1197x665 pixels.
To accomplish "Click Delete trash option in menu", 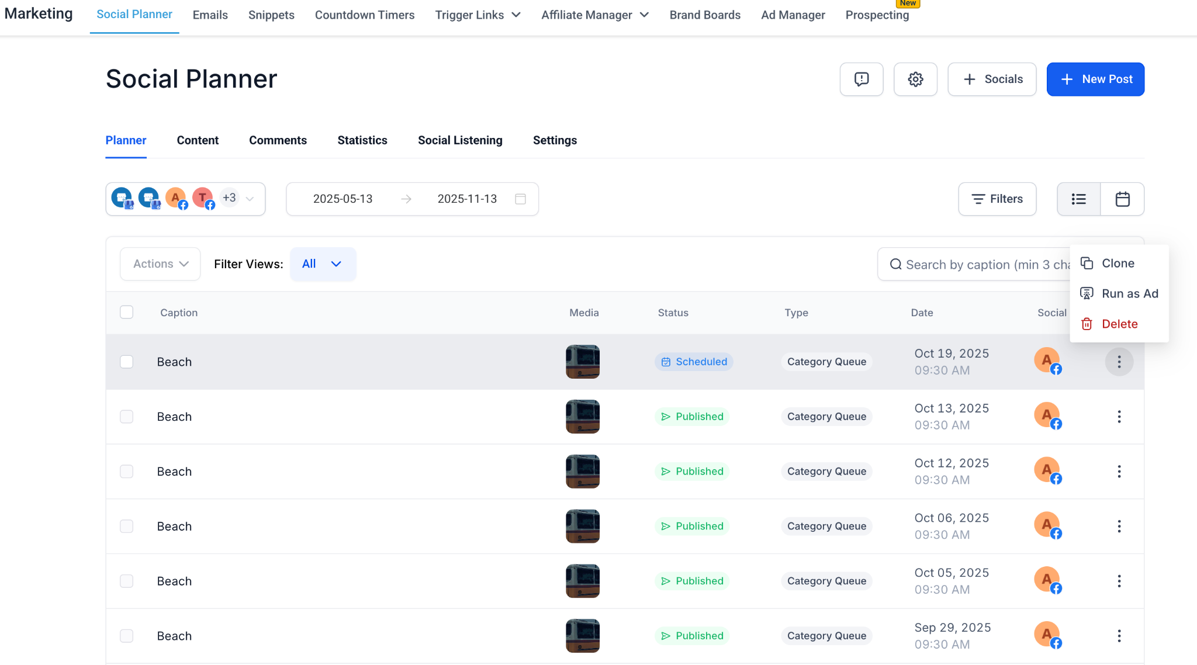I will (1119, 324).
